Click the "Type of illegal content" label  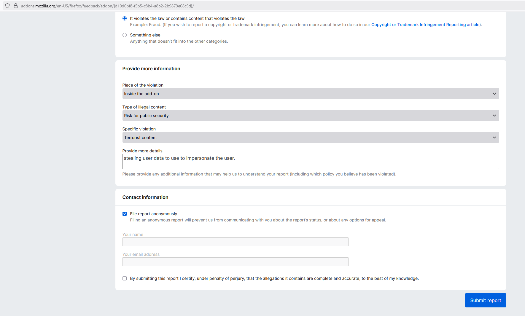click(144, 107)
